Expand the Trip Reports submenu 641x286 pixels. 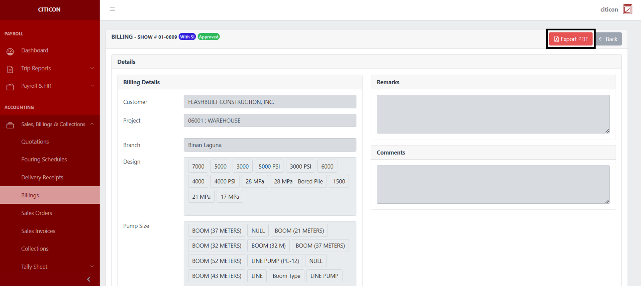coord(92,68)
